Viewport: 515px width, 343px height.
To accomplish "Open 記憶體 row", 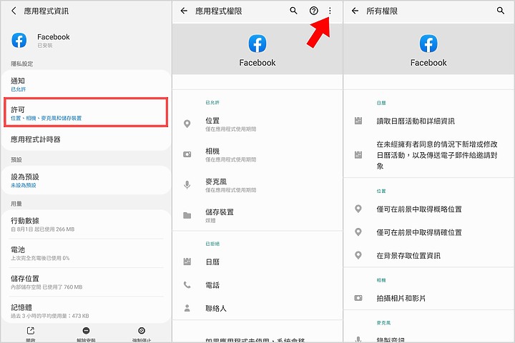I will click(x=86, y=311).
